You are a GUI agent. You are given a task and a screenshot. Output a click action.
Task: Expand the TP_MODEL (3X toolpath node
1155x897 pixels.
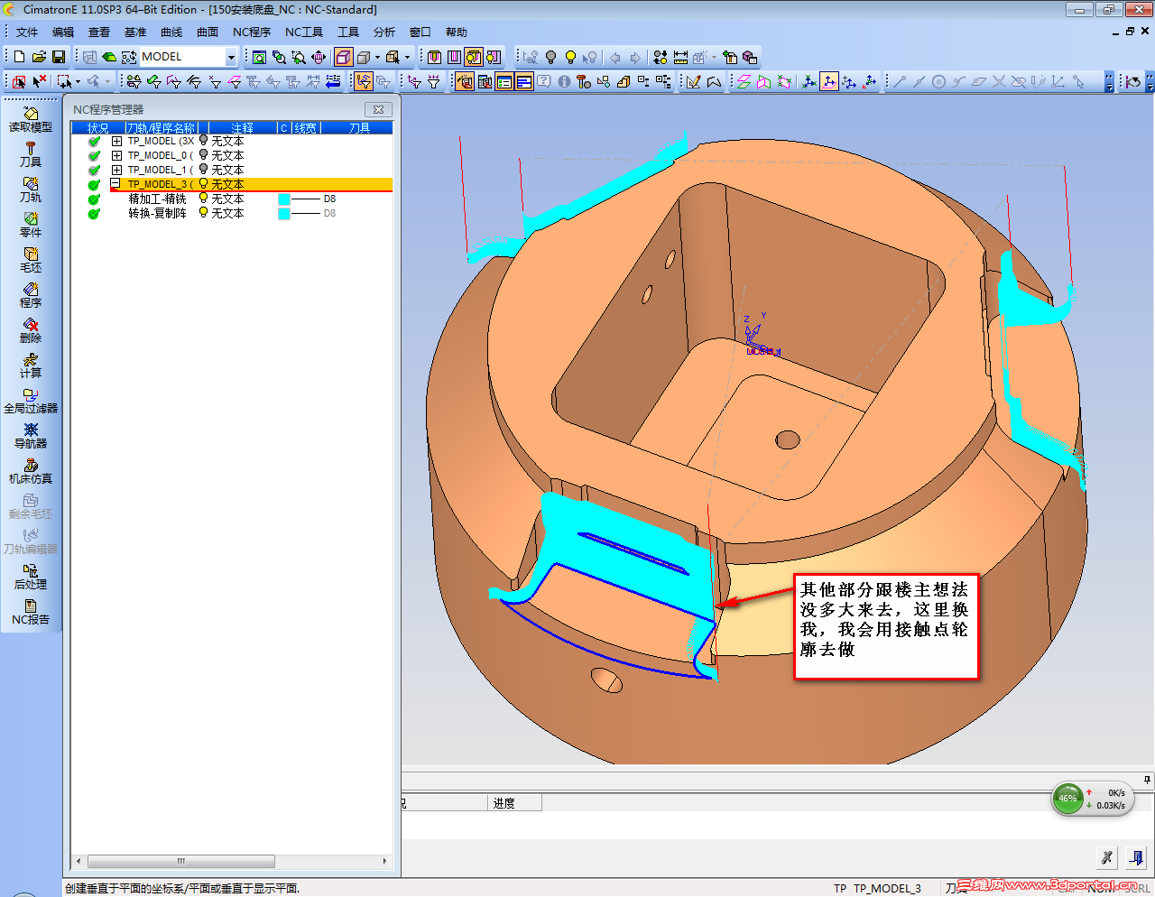(x=116, y=141)
